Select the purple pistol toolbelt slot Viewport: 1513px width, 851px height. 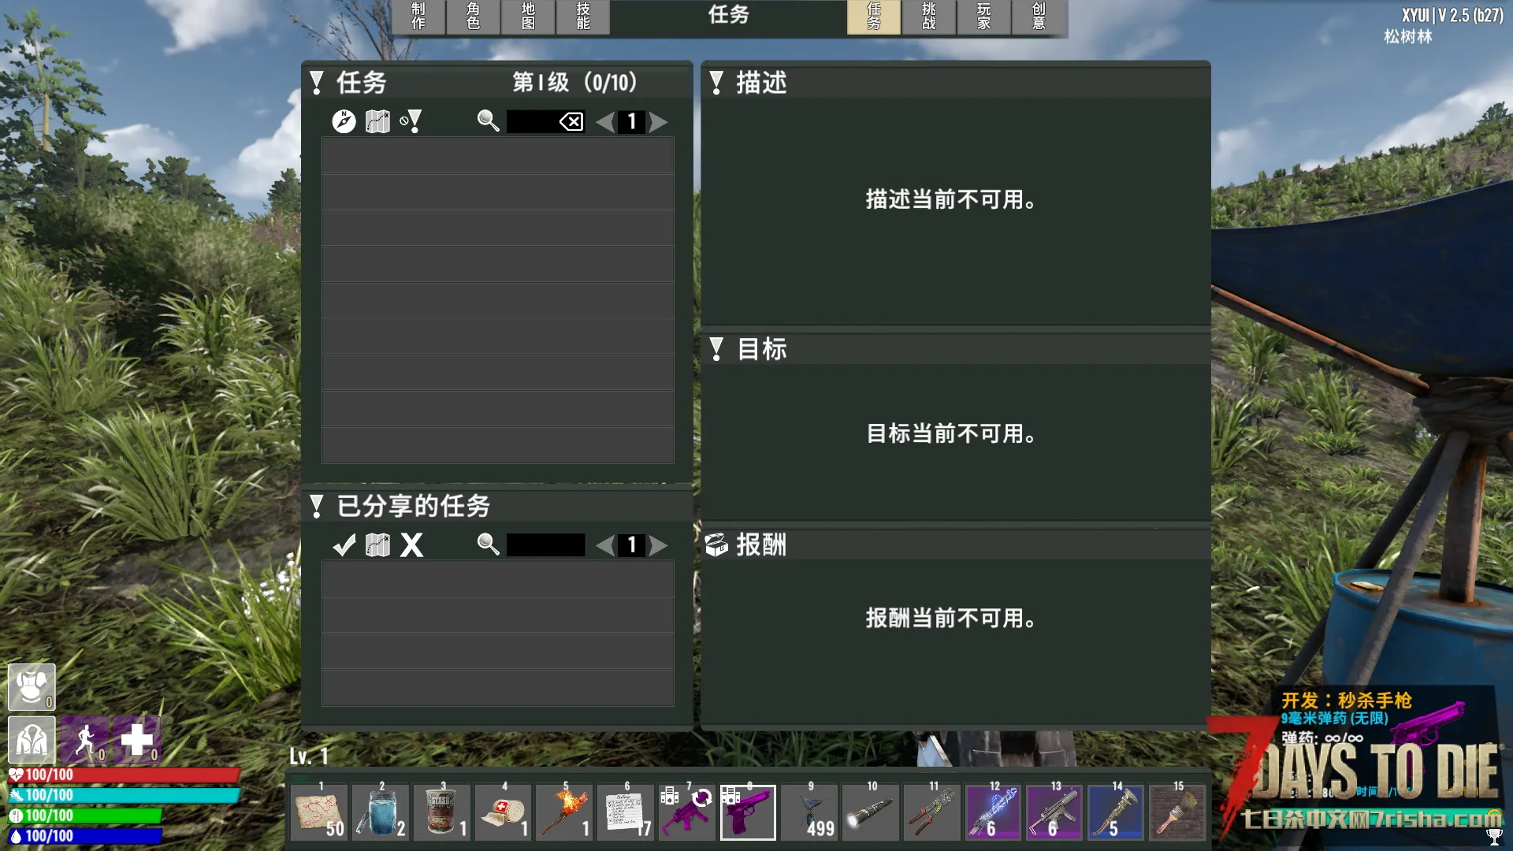click(x=747, y=812)
